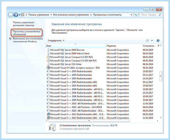
Task: Sort list by Издатель column header
Action: coord(124,46)
